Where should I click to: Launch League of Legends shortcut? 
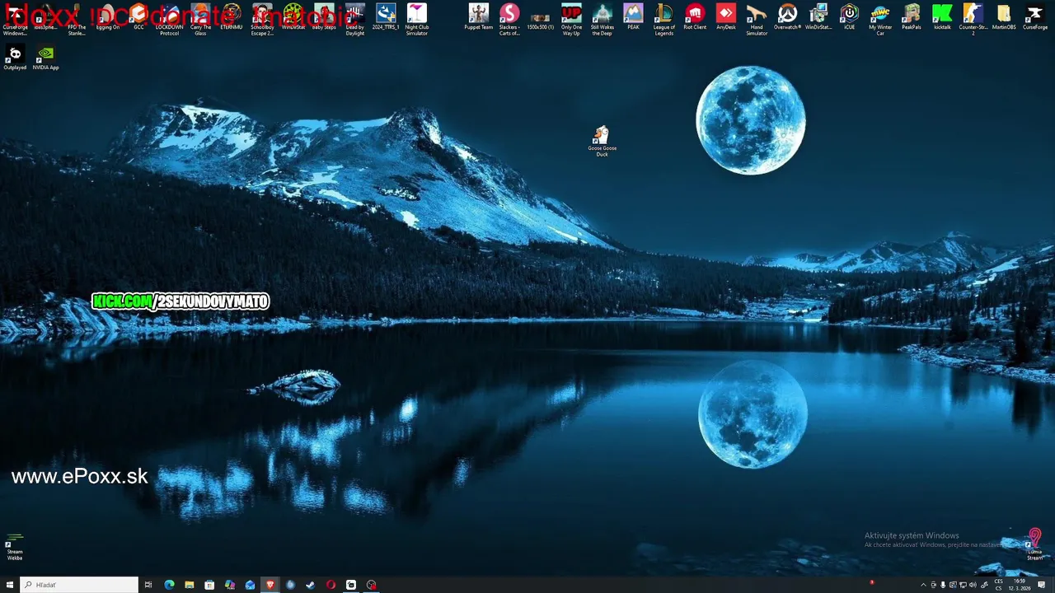663,20
